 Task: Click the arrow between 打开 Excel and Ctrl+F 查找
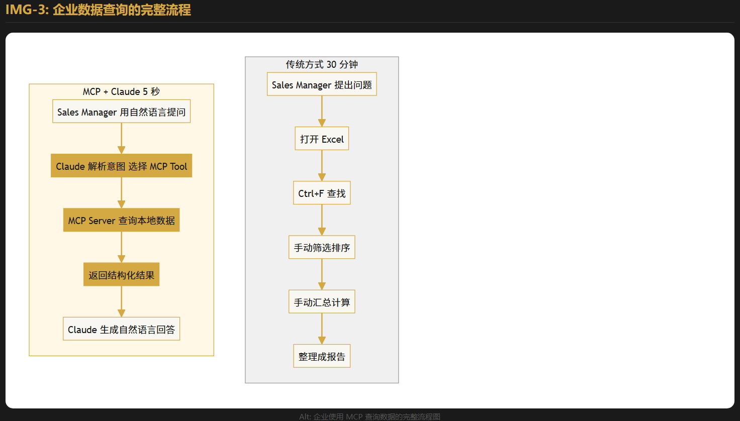tap(322, 165)
